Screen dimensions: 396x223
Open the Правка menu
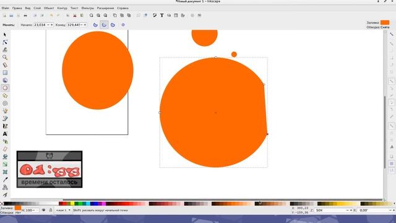tap(17, 8)
